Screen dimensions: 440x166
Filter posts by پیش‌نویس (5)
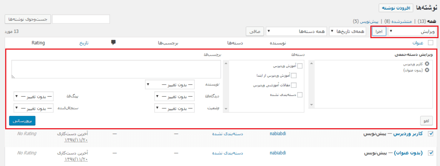click(366, 21)
